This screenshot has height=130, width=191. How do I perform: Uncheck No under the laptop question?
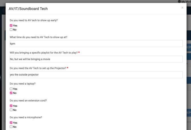pyautogui.click(x=11, y=93)
